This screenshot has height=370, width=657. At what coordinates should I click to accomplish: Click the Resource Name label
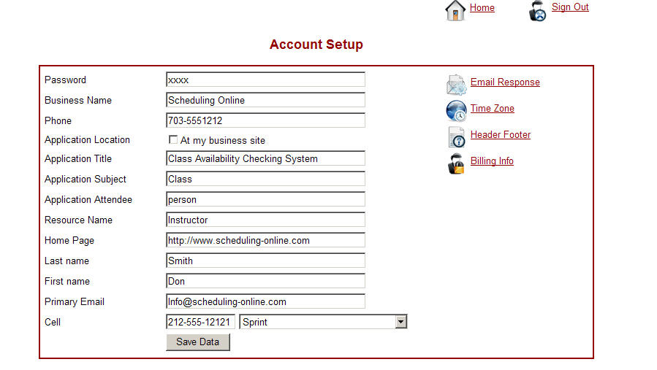tap(78, 220)
